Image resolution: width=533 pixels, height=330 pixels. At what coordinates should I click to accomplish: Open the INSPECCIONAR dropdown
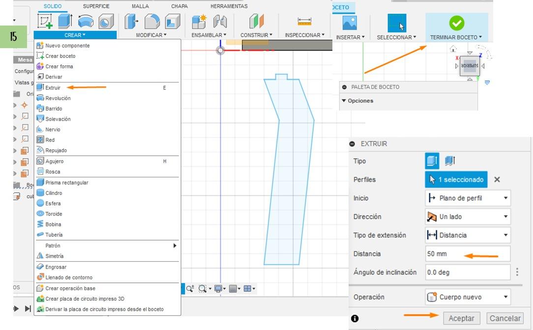click(x=304, y=35)
